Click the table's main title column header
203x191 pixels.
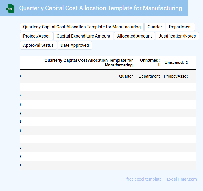[x=88, y=63]
